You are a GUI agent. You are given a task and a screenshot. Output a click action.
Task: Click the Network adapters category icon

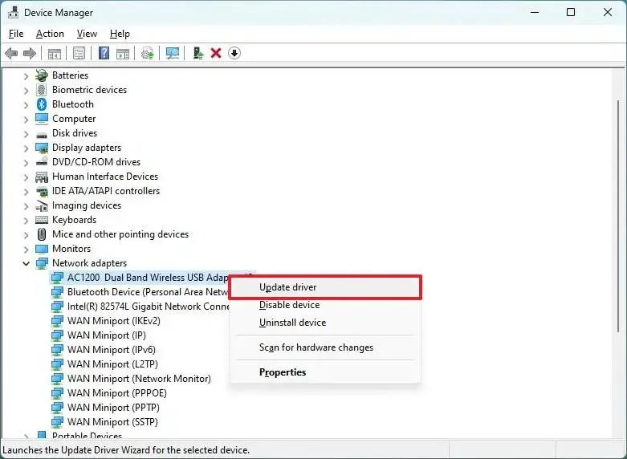coord(42,263)
